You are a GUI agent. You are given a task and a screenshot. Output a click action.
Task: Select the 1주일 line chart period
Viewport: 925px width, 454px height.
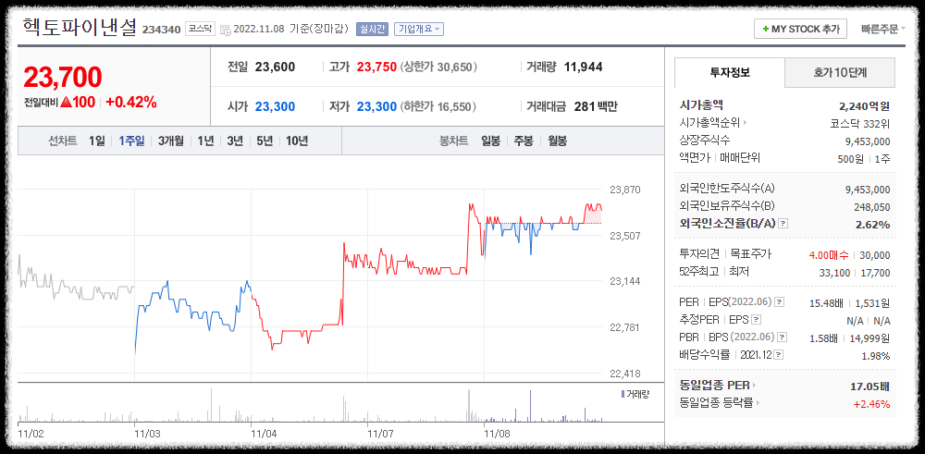click(131, 141)
